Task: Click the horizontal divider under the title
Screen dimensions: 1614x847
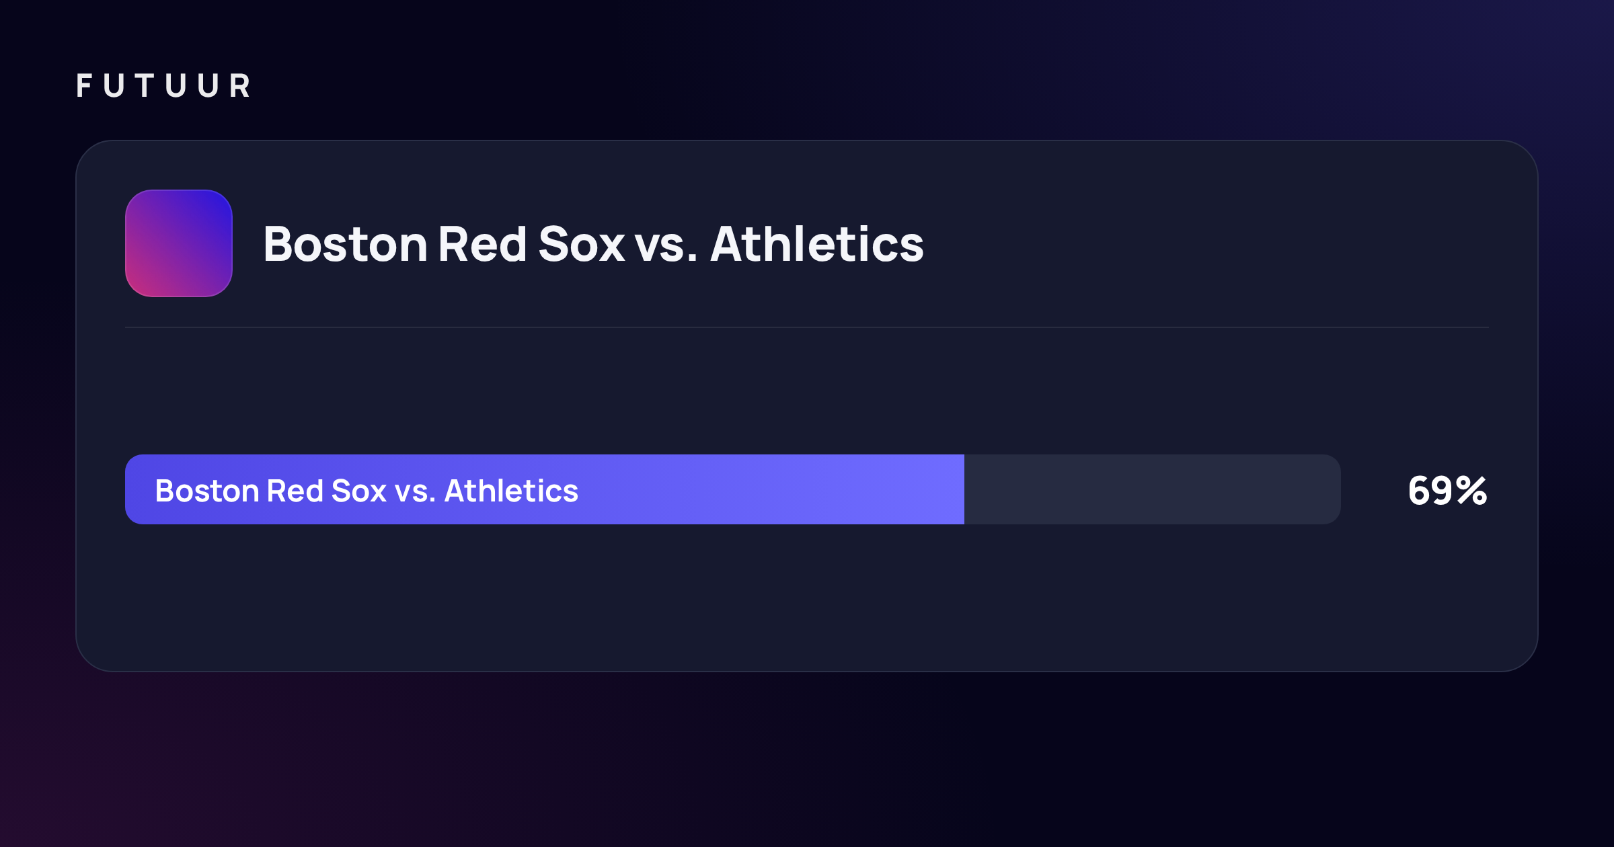Action: click(807, 327)
